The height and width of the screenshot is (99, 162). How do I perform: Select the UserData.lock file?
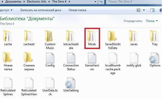click(x=50, y=87)
